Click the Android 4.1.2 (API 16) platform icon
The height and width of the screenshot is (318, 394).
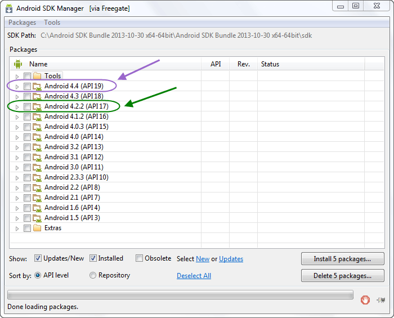point(37,117)
